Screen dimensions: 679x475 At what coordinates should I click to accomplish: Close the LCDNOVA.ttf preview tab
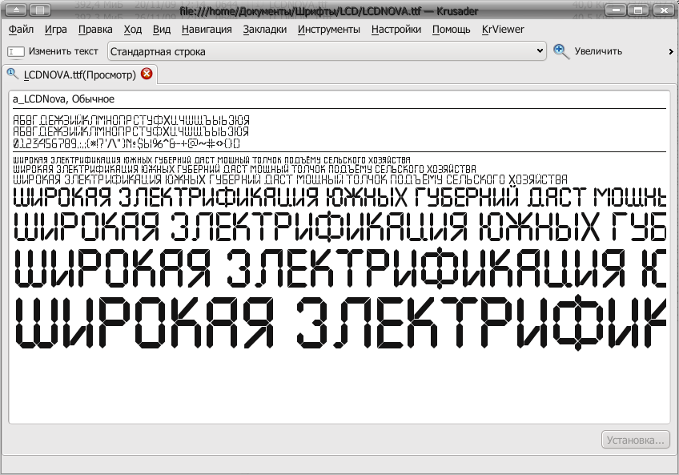click(x=147, y=74)
